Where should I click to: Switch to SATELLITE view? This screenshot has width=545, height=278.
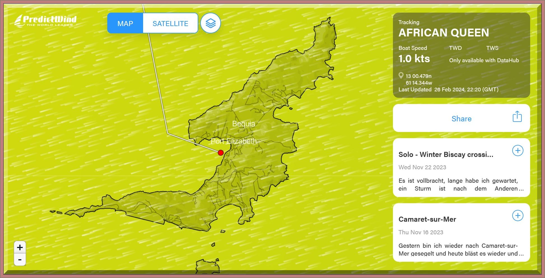pyautogui.click(x=170, y=24)
